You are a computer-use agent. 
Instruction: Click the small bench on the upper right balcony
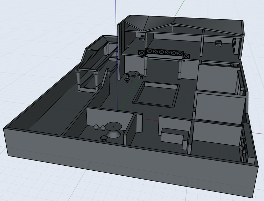tap(218, 42)
